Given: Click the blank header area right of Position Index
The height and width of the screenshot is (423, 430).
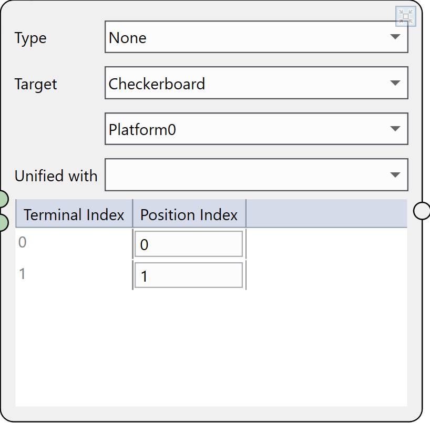Looking at the screenshot, I should click(x=326, y=214).
